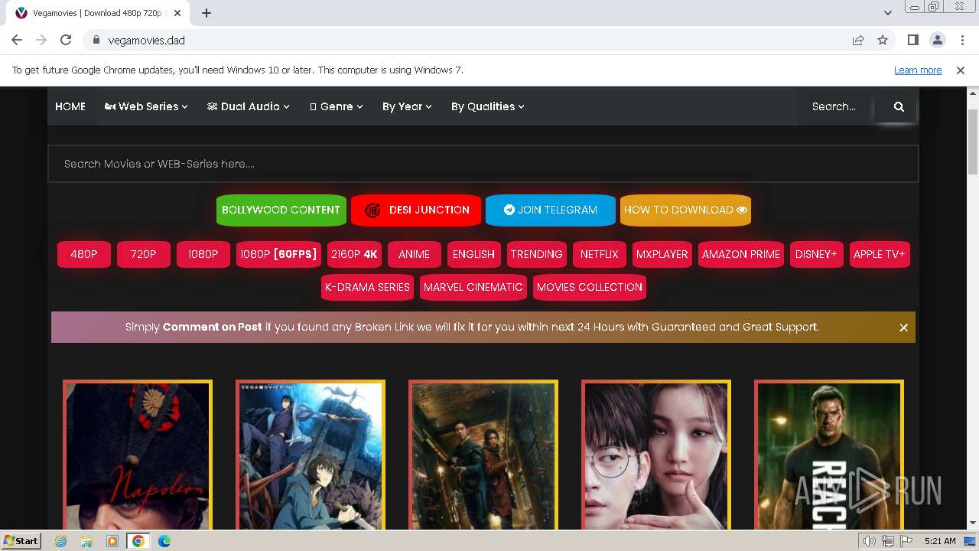The image size is (979, 551).
Task: Open DESI JUNCTION red button
Action: coord(416,210)
